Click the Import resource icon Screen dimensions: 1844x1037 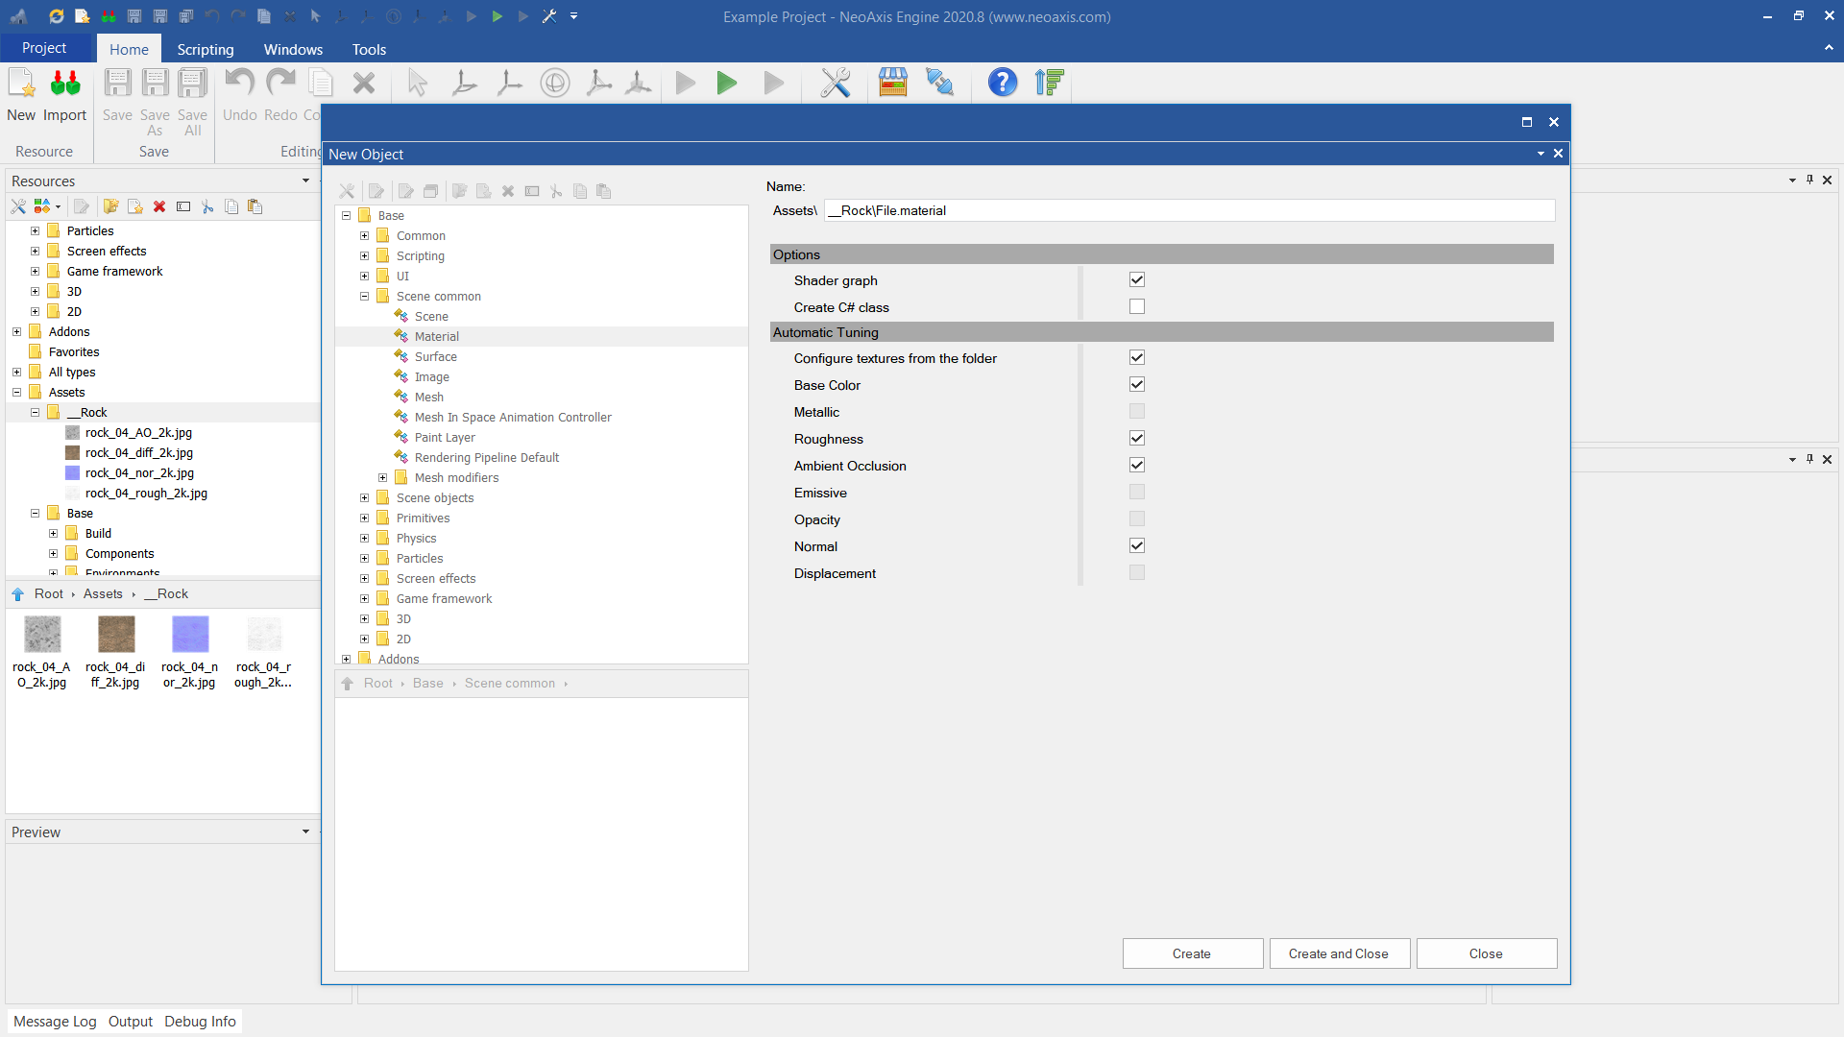65,84
